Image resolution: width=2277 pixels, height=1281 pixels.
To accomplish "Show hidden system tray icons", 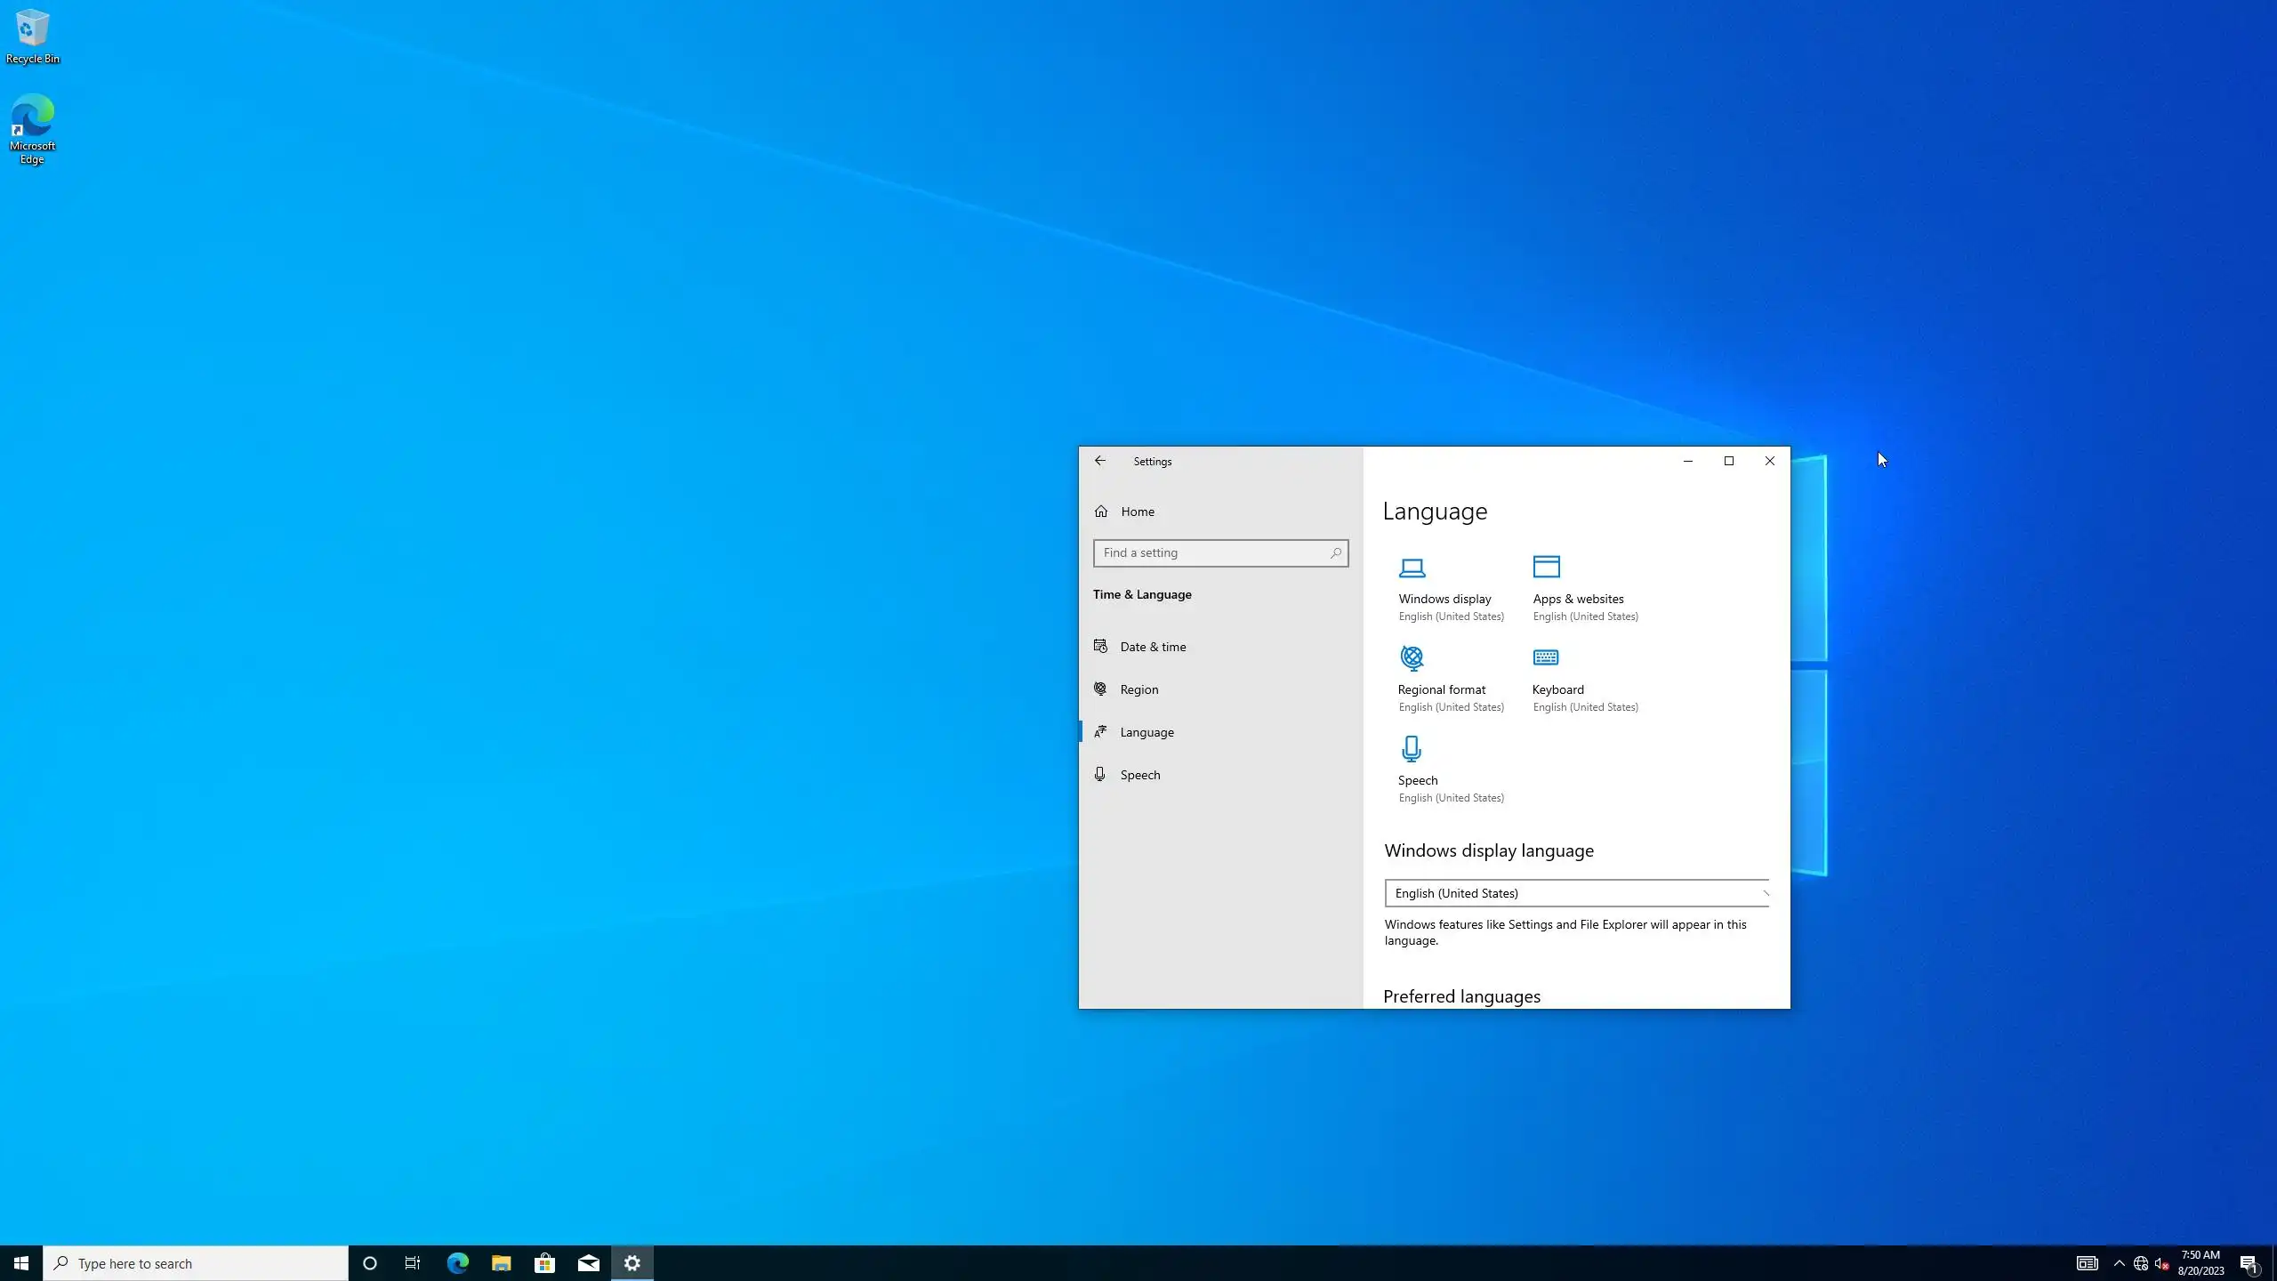I will 2120,1263.
